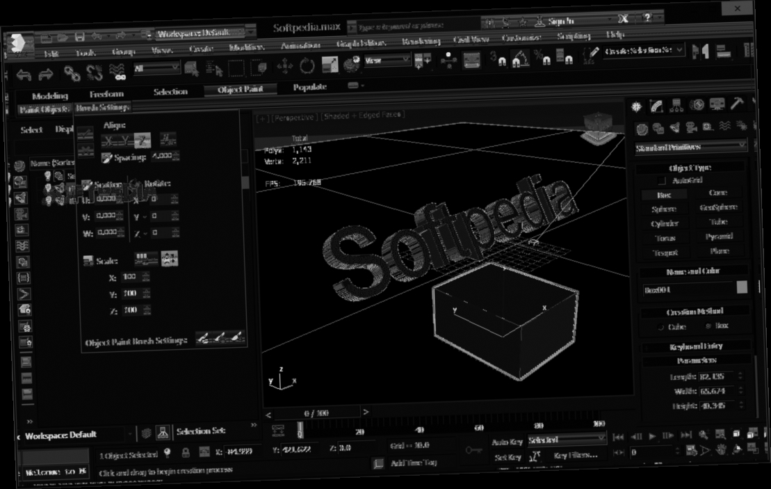Click the Key Filters... button

(576, 455)
